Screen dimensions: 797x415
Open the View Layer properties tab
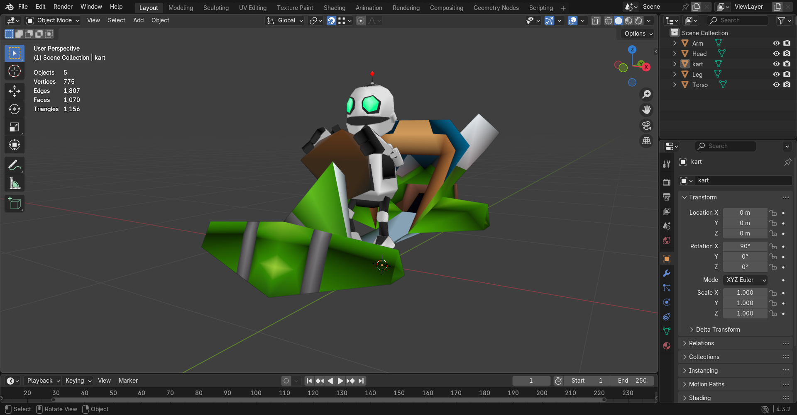coord(667,211)
